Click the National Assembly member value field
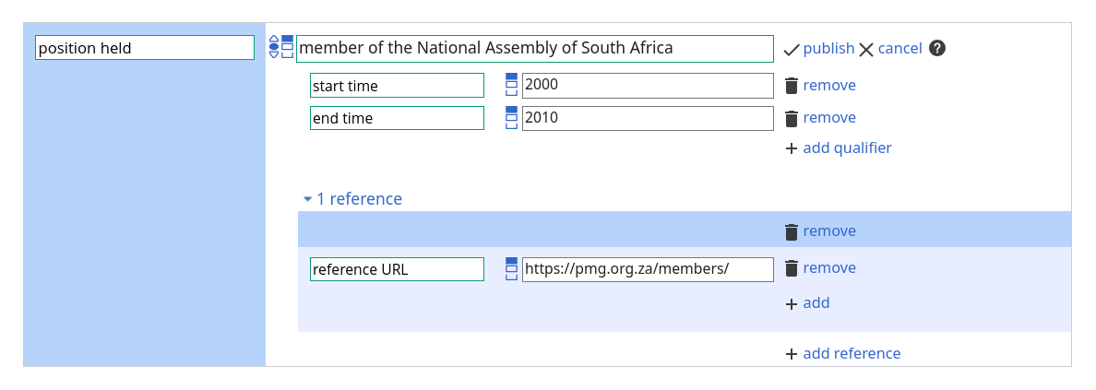 534,48
